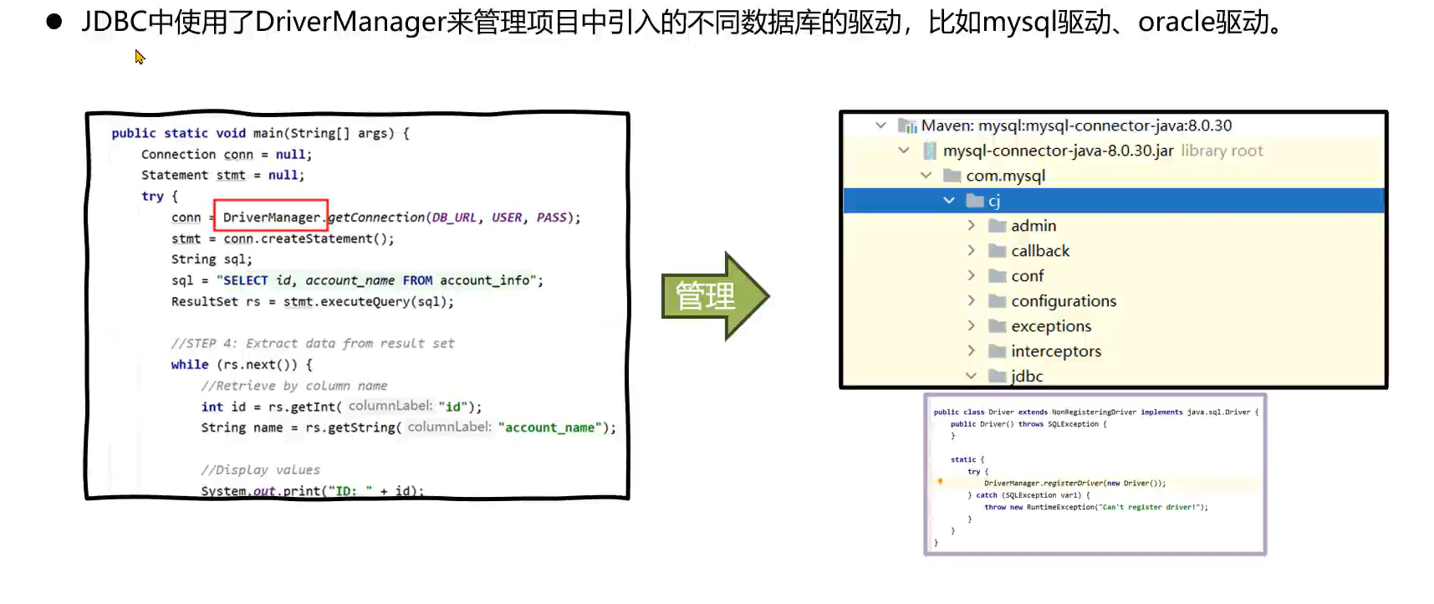Click 'DriverManager.registerDriver(new Driver())' in small snippet
Viewport: 1434px width, 604px height.
1074,484
